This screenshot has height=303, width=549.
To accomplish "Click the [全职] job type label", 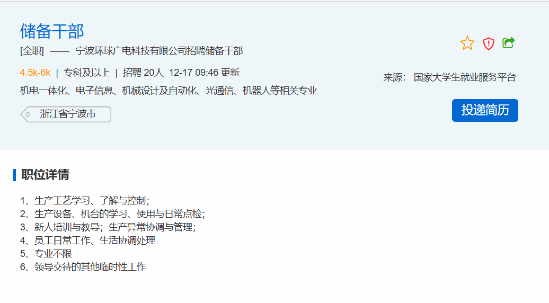I will [32, 51].
